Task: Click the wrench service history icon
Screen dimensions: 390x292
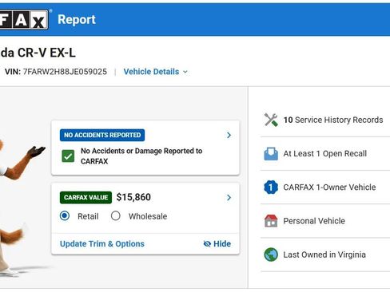Action: (271, 120)
